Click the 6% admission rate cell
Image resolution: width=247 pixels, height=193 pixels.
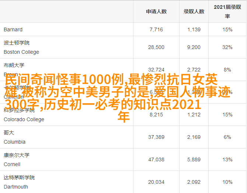227,137
